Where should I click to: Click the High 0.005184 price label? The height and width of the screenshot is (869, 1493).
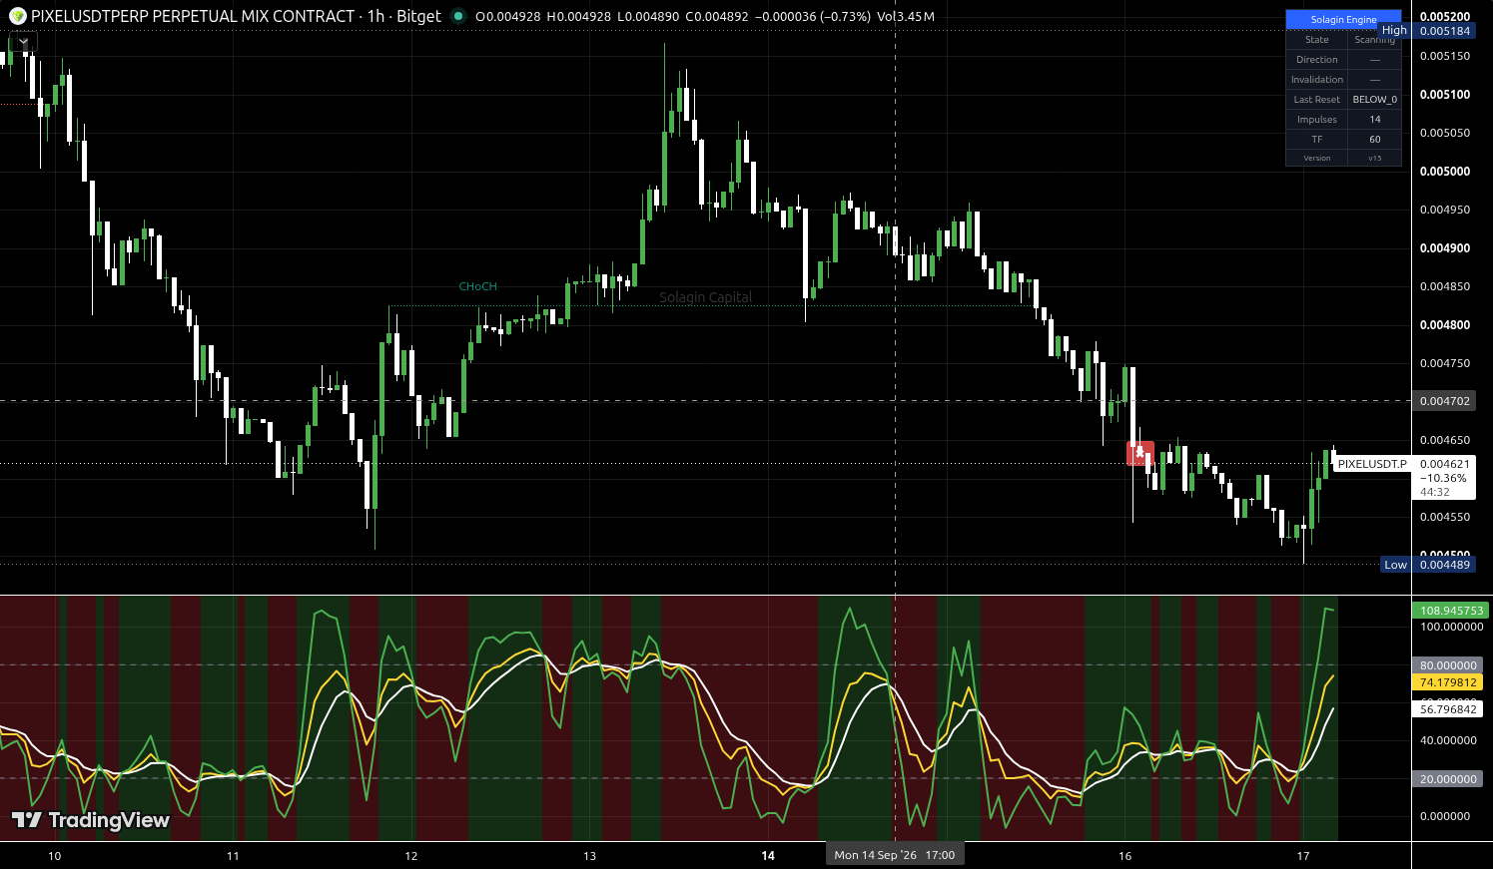pyautogui.click(x=1426, y=31)
